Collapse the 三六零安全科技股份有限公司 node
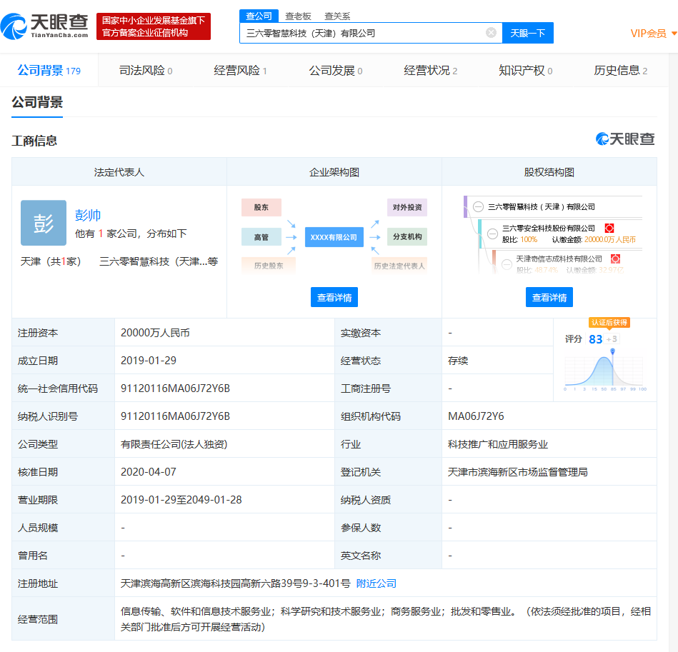This screenshot has height=652, width=678. pyautogui.click(x=492, y=234)
